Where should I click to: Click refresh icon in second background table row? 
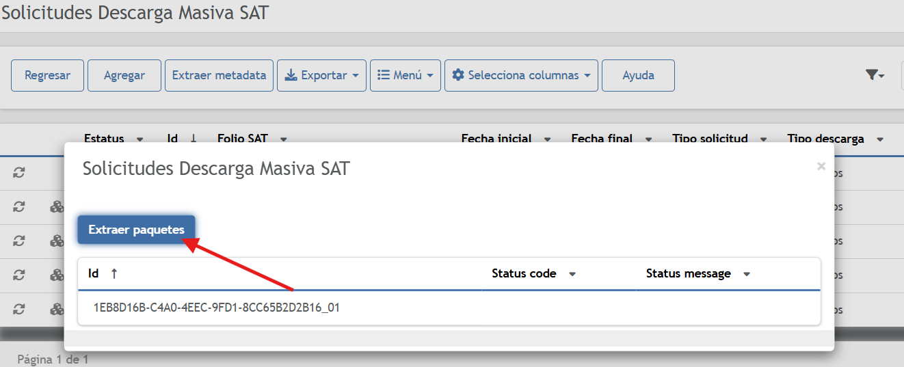(19, 207)
